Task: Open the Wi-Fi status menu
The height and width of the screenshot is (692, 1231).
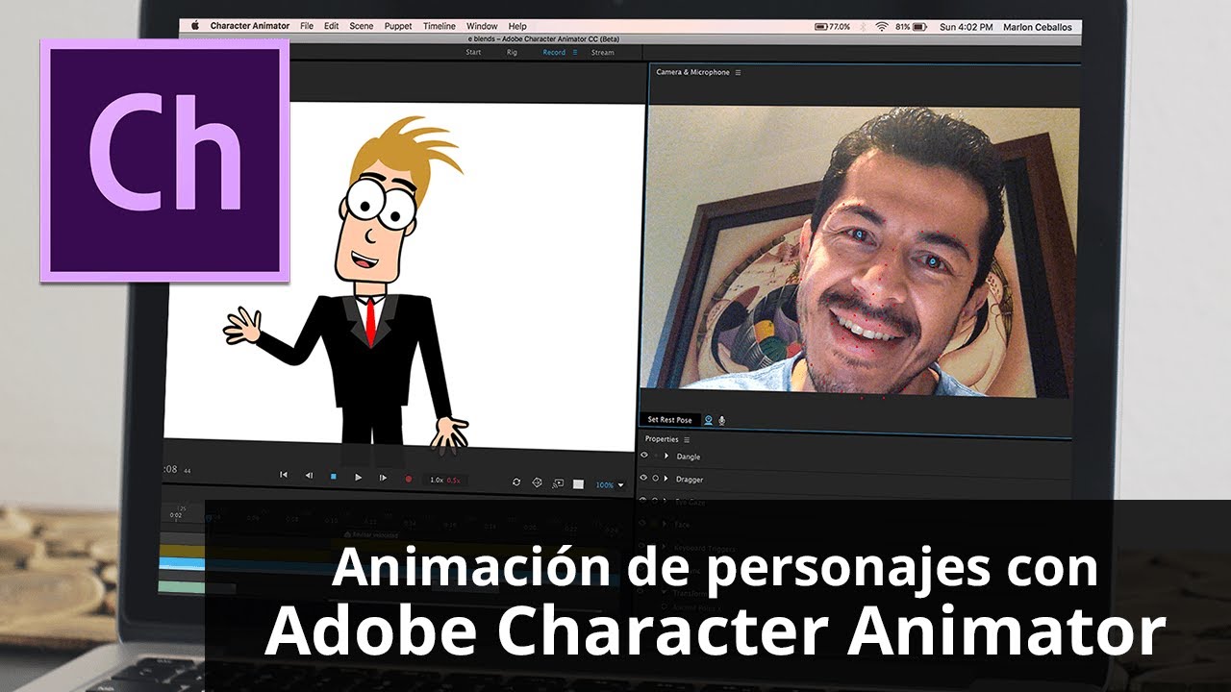Action: tap(882, 27)
